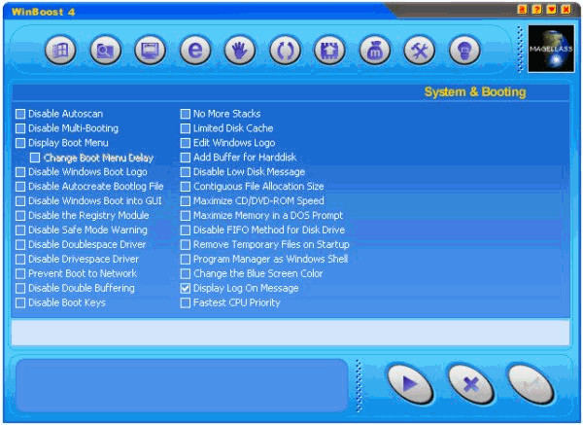
Task: Check Maximize Memory in a DOS Prompt
Action: click(186, 216)
